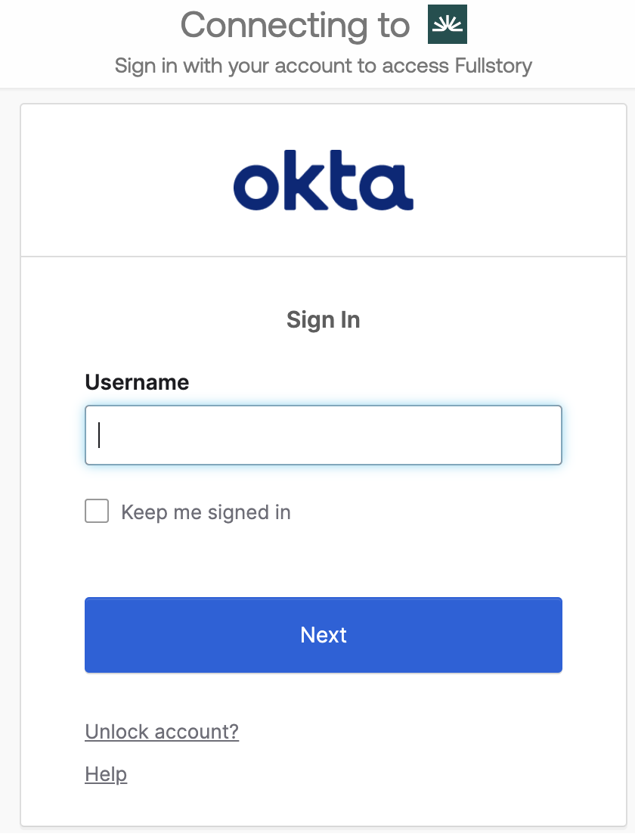
Task: Select the word Fullstory in the subtitle
Action: (x=493, y=66)
